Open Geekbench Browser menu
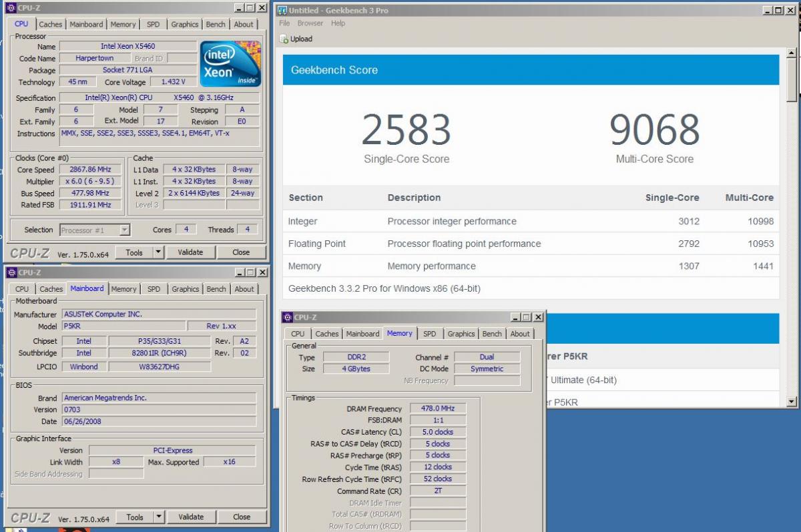801x532 pixels. (310, 23)
